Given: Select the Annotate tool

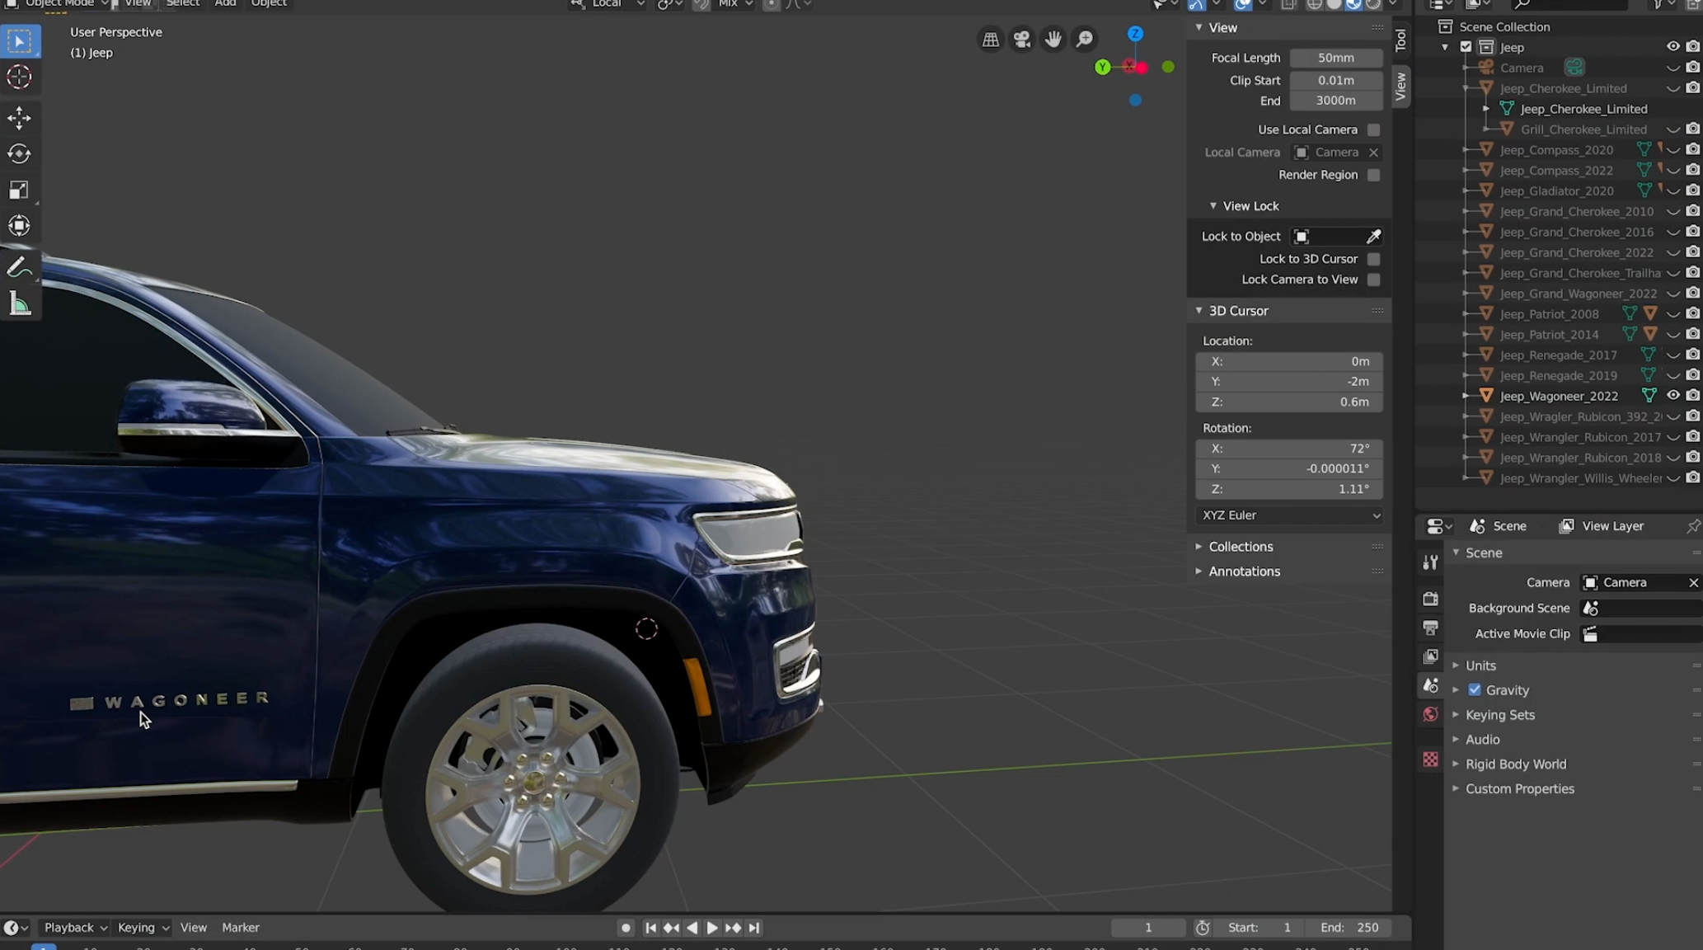Looking at the screenshot, I should click(20, 267).
